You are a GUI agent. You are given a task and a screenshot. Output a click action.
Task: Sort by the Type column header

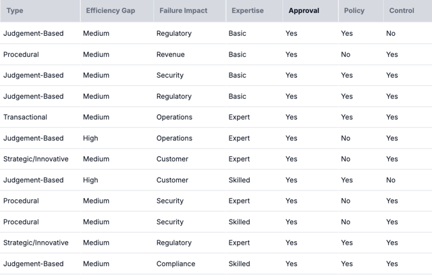click(x=15, y=11)
